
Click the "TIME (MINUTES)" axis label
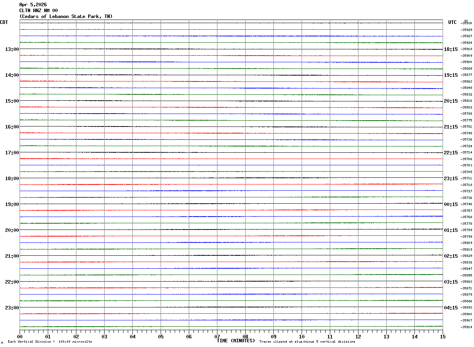pos(236,341)
